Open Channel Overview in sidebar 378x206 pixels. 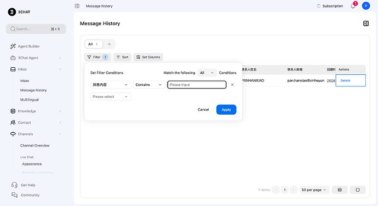(35, 145)
